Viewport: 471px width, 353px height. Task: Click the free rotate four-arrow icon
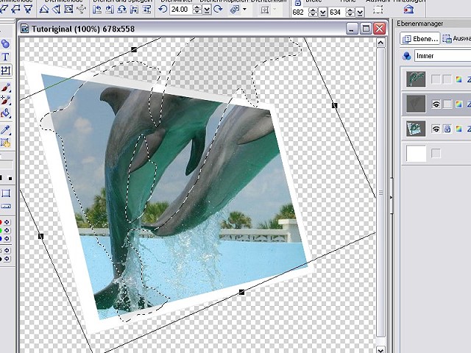(82, 10)
